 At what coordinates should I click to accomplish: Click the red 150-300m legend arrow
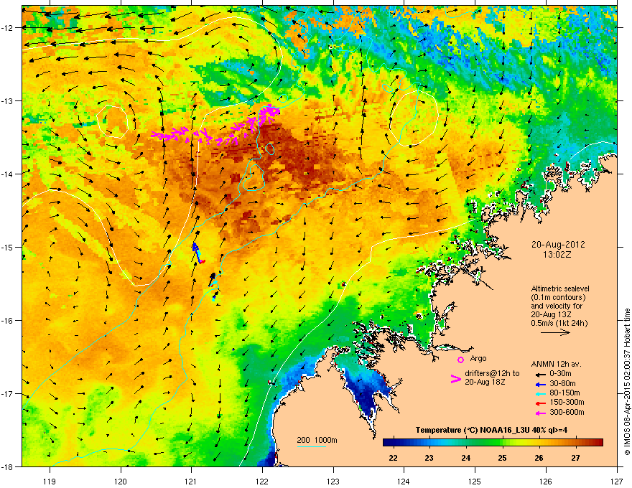[541, 403]
